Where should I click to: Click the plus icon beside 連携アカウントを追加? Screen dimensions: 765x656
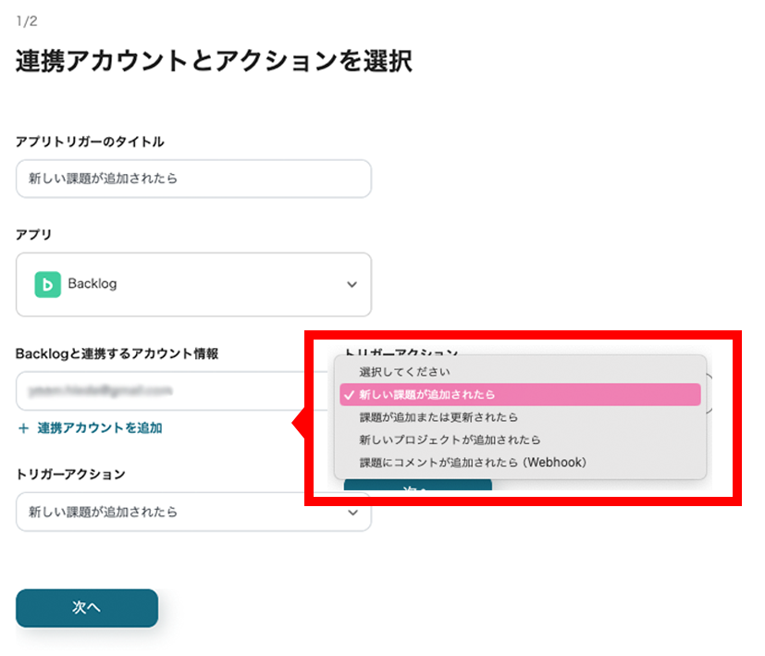point(23,427)
